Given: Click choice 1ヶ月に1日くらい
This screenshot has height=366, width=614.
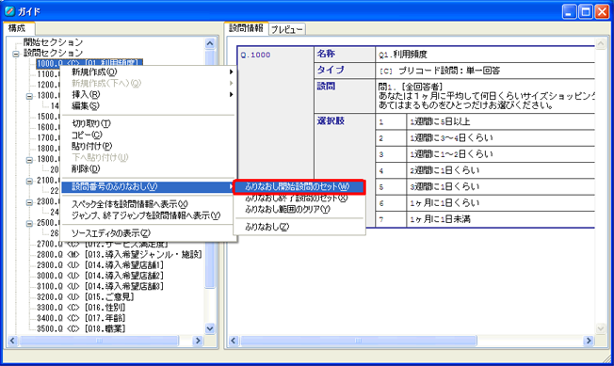Looking at the screenshot, I should point(444,203).
